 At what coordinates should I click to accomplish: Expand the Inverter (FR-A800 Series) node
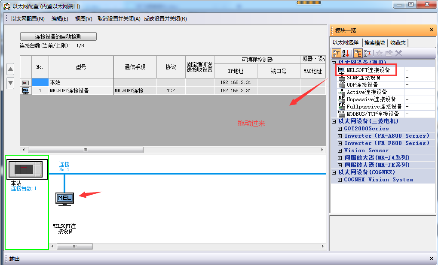pyautogui.click(x=340, y=136)
